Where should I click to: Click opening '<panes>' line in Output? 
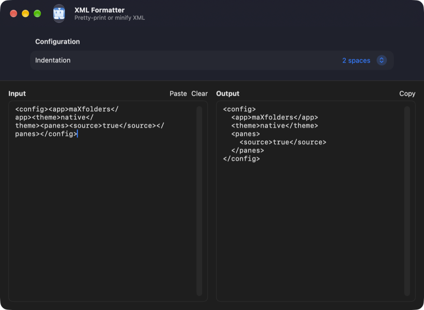(x=245, y=134)
